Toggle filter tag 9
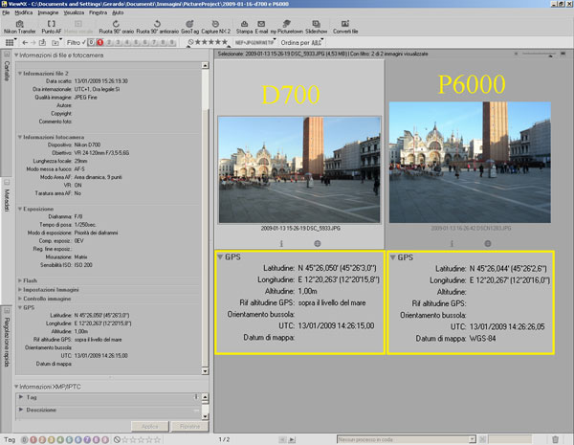Screen dimensions: 574x445 pyautogui.click(x=171, y=42)
